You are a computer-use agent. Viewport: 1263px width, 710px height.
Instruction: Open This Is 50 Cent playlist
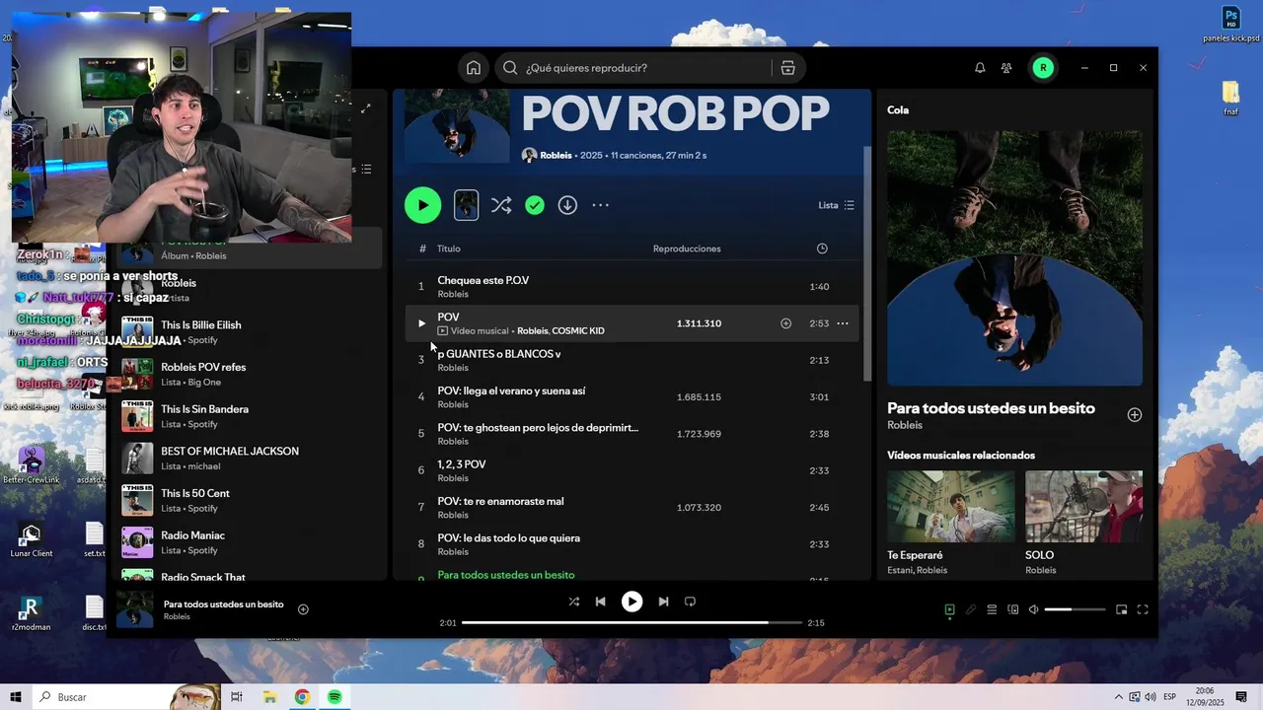tap(251, 500)
